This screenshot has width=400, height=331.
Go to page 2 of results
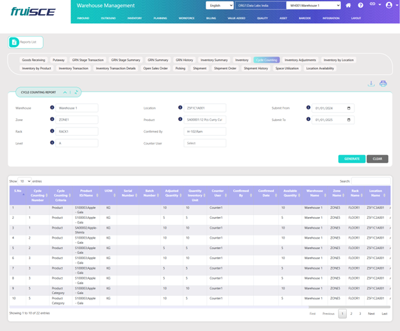tap(351, 314)
